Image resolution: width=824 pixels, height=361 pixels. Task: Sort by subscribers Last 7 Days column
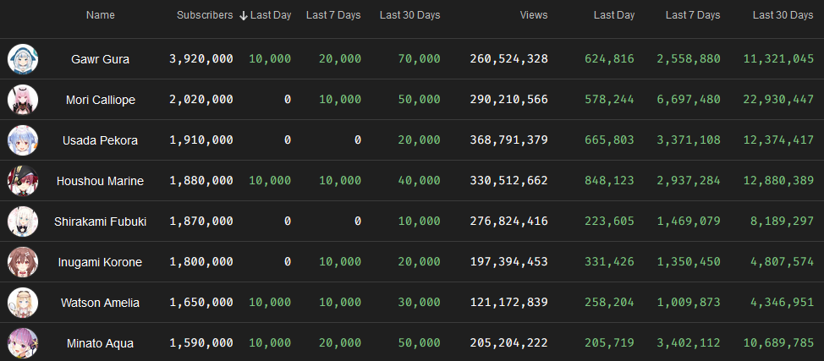tap(333, 15)
